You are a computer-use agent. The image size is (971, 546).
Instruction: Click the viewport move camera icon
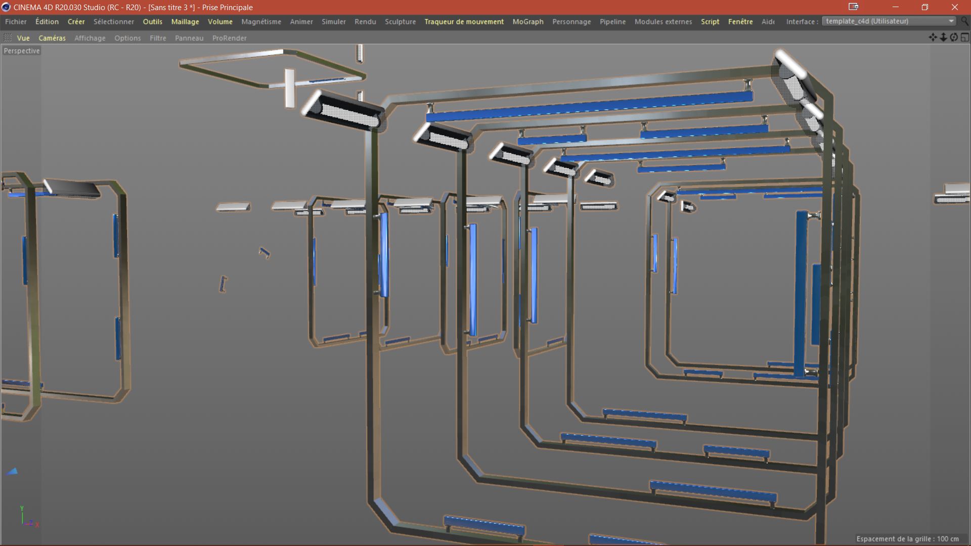[x=933, y=37]
